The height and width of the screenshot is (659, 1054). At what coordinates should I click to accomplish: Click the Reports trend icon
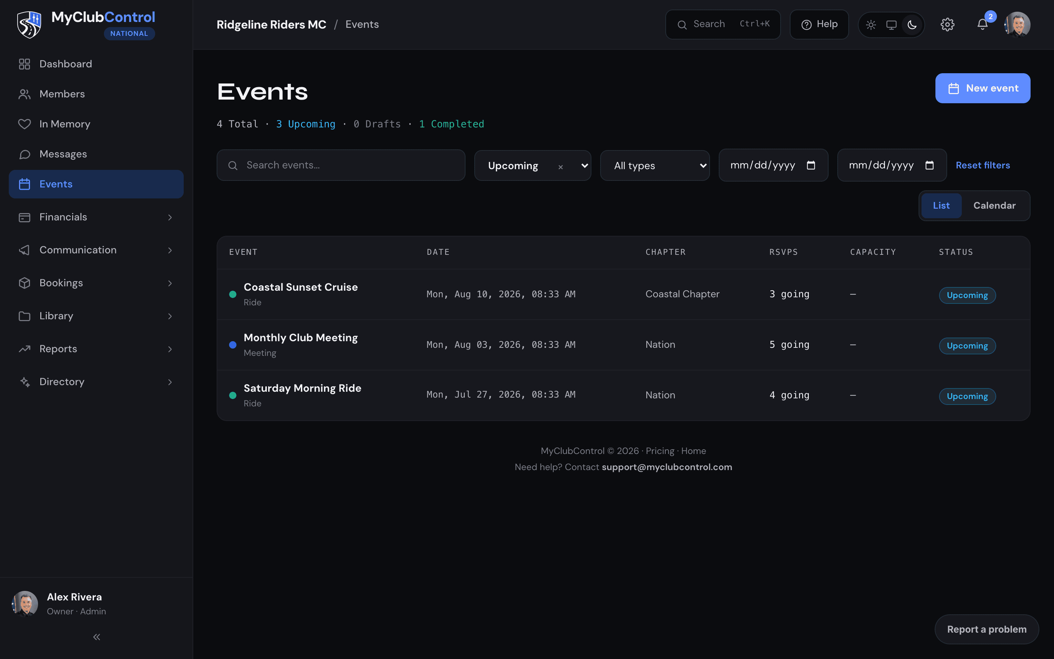[25, 349]
